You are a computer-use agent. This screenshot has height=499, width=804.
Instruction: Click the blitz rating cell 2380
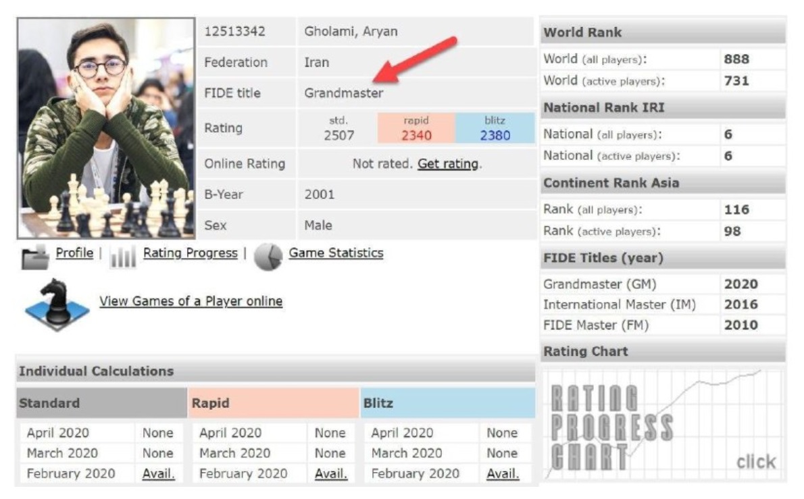click(495, 128)
